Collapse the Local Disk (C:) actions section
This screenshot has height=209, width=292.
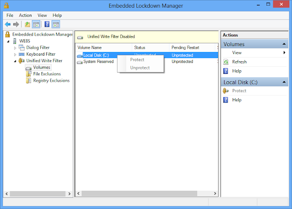tap(284, 82)
